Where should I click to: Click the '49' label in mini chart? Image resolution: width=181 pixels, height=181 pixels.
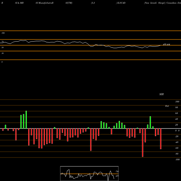(117, 176)
